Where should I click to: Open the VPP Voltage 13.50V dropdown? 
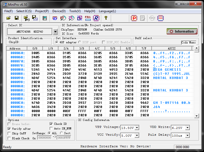coord(137,128)
